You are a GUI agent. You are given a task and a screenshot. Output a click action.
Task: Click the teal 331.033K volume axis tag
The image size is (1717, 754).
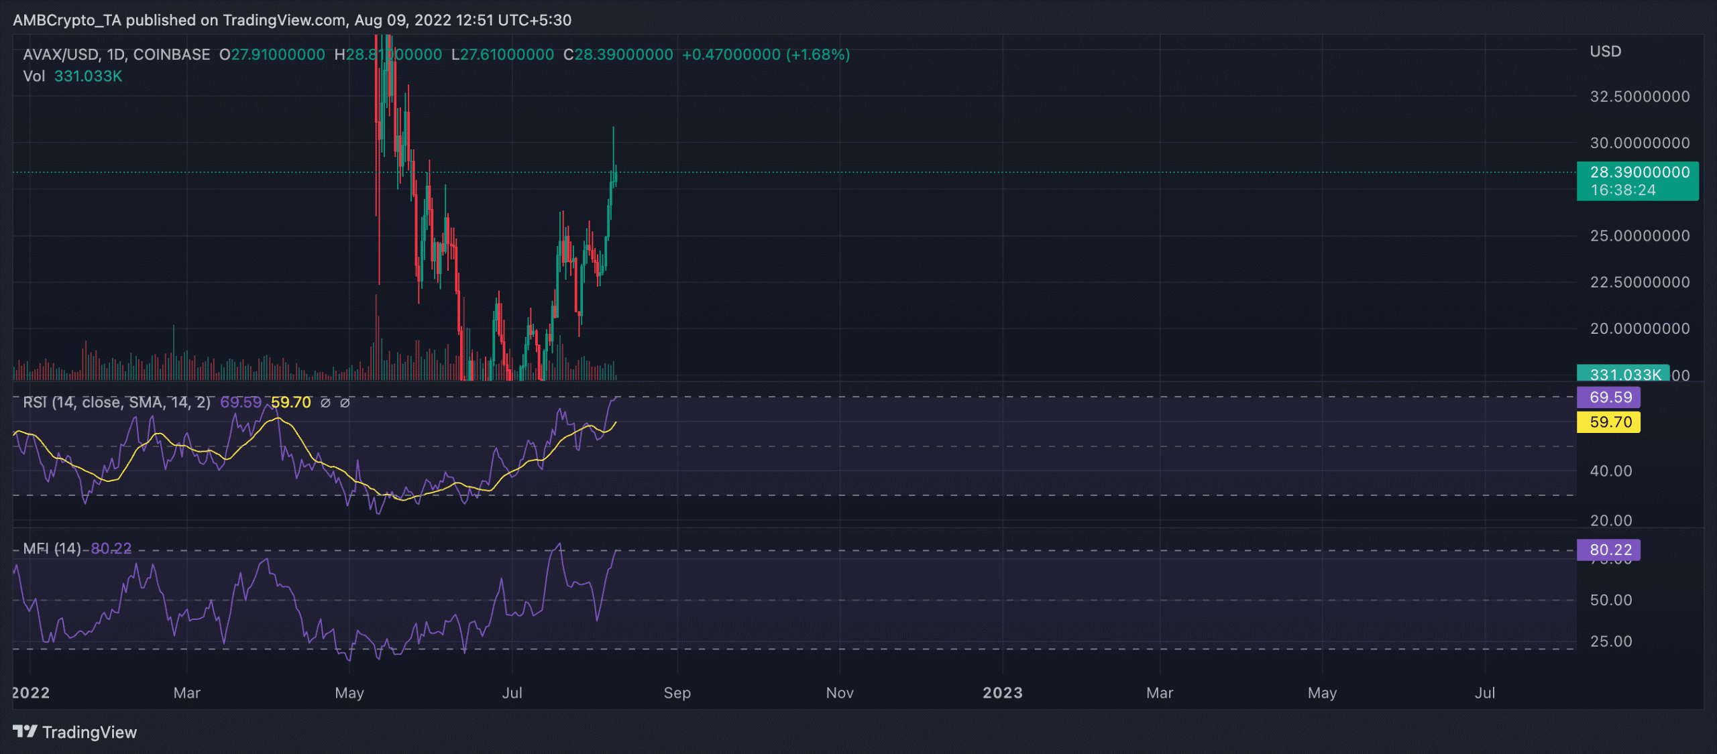pyautogui.click(x=1622, y=374)
